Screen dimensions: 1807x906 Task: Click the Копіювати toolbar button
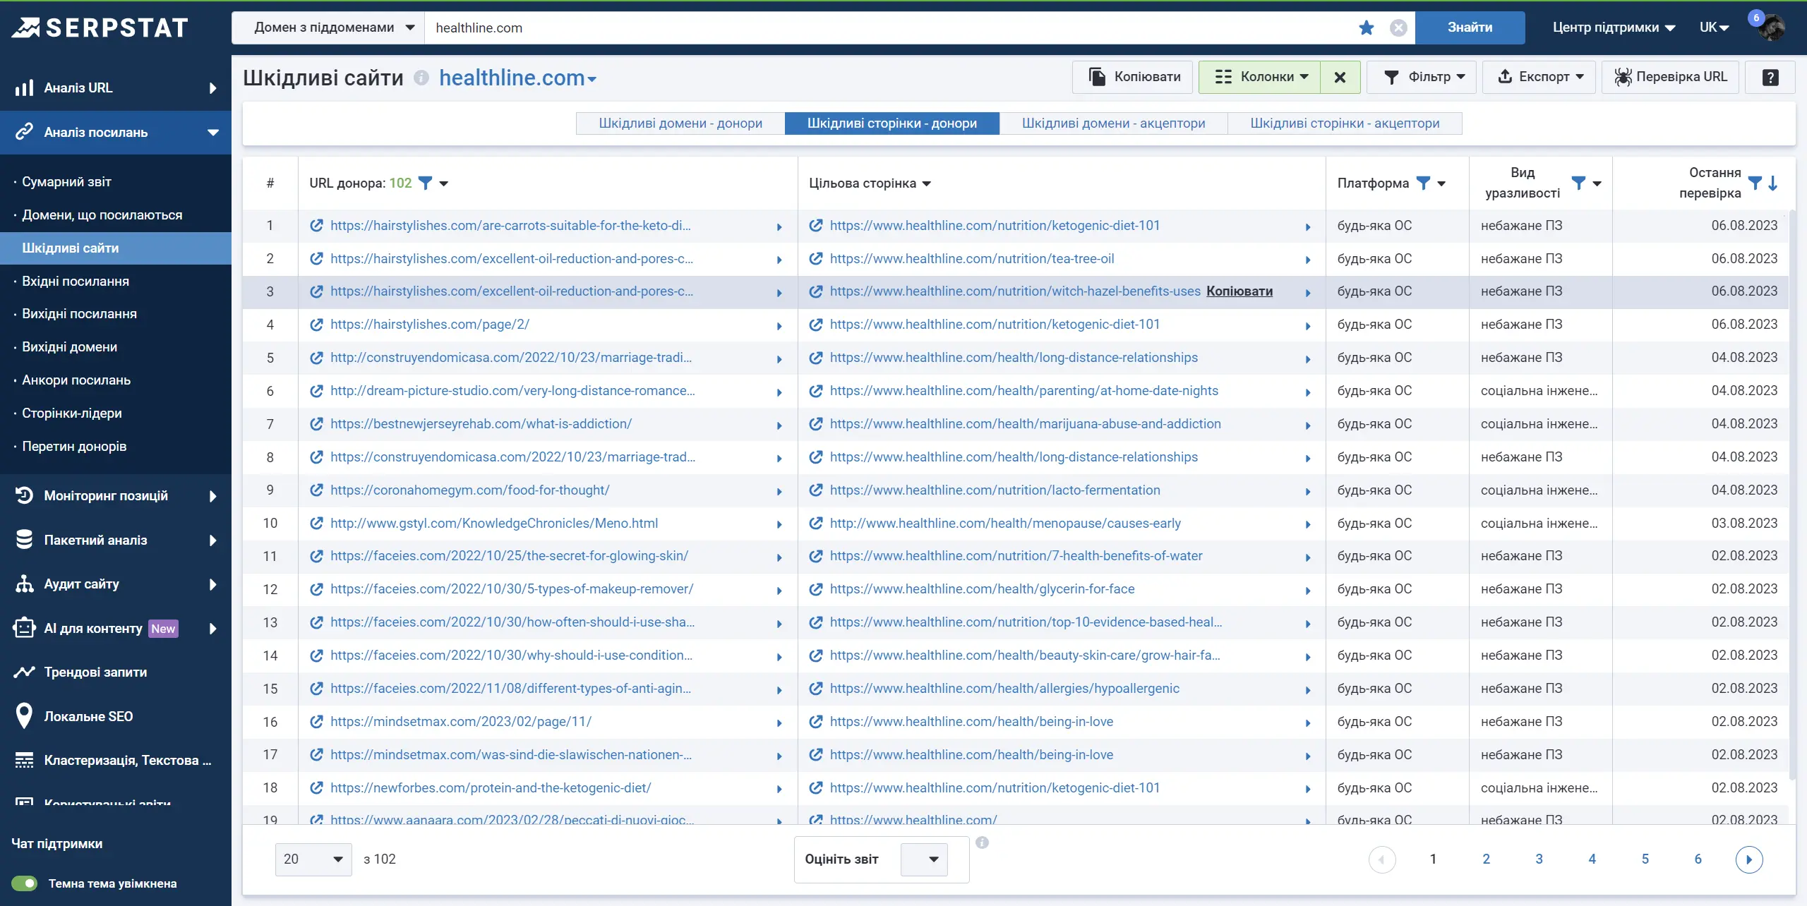point(1133,77)
